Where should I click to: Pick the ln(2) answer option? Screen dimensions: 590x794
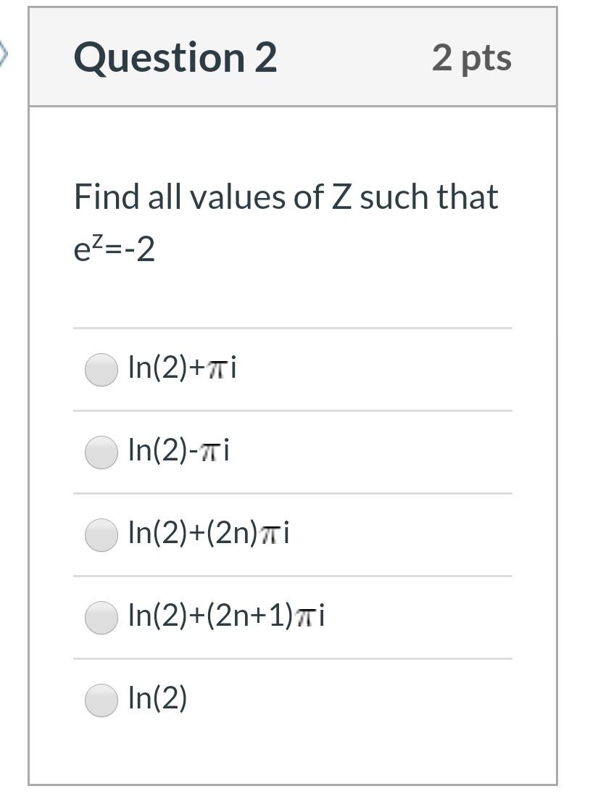(x=101, y=697)
